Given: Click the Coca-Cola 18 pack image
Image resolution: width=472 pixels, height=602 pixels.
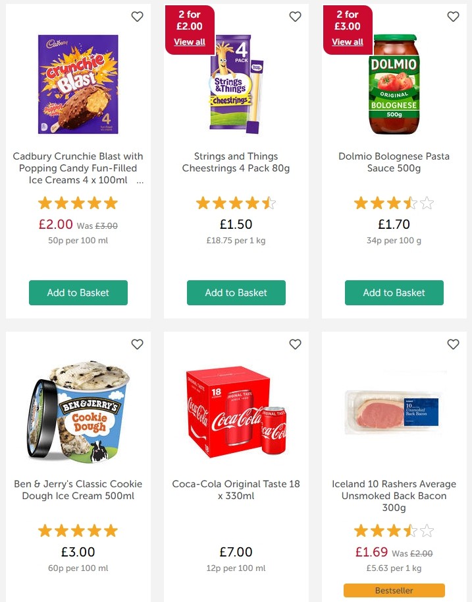Looking at the screenshot, I should coord(236,411).
